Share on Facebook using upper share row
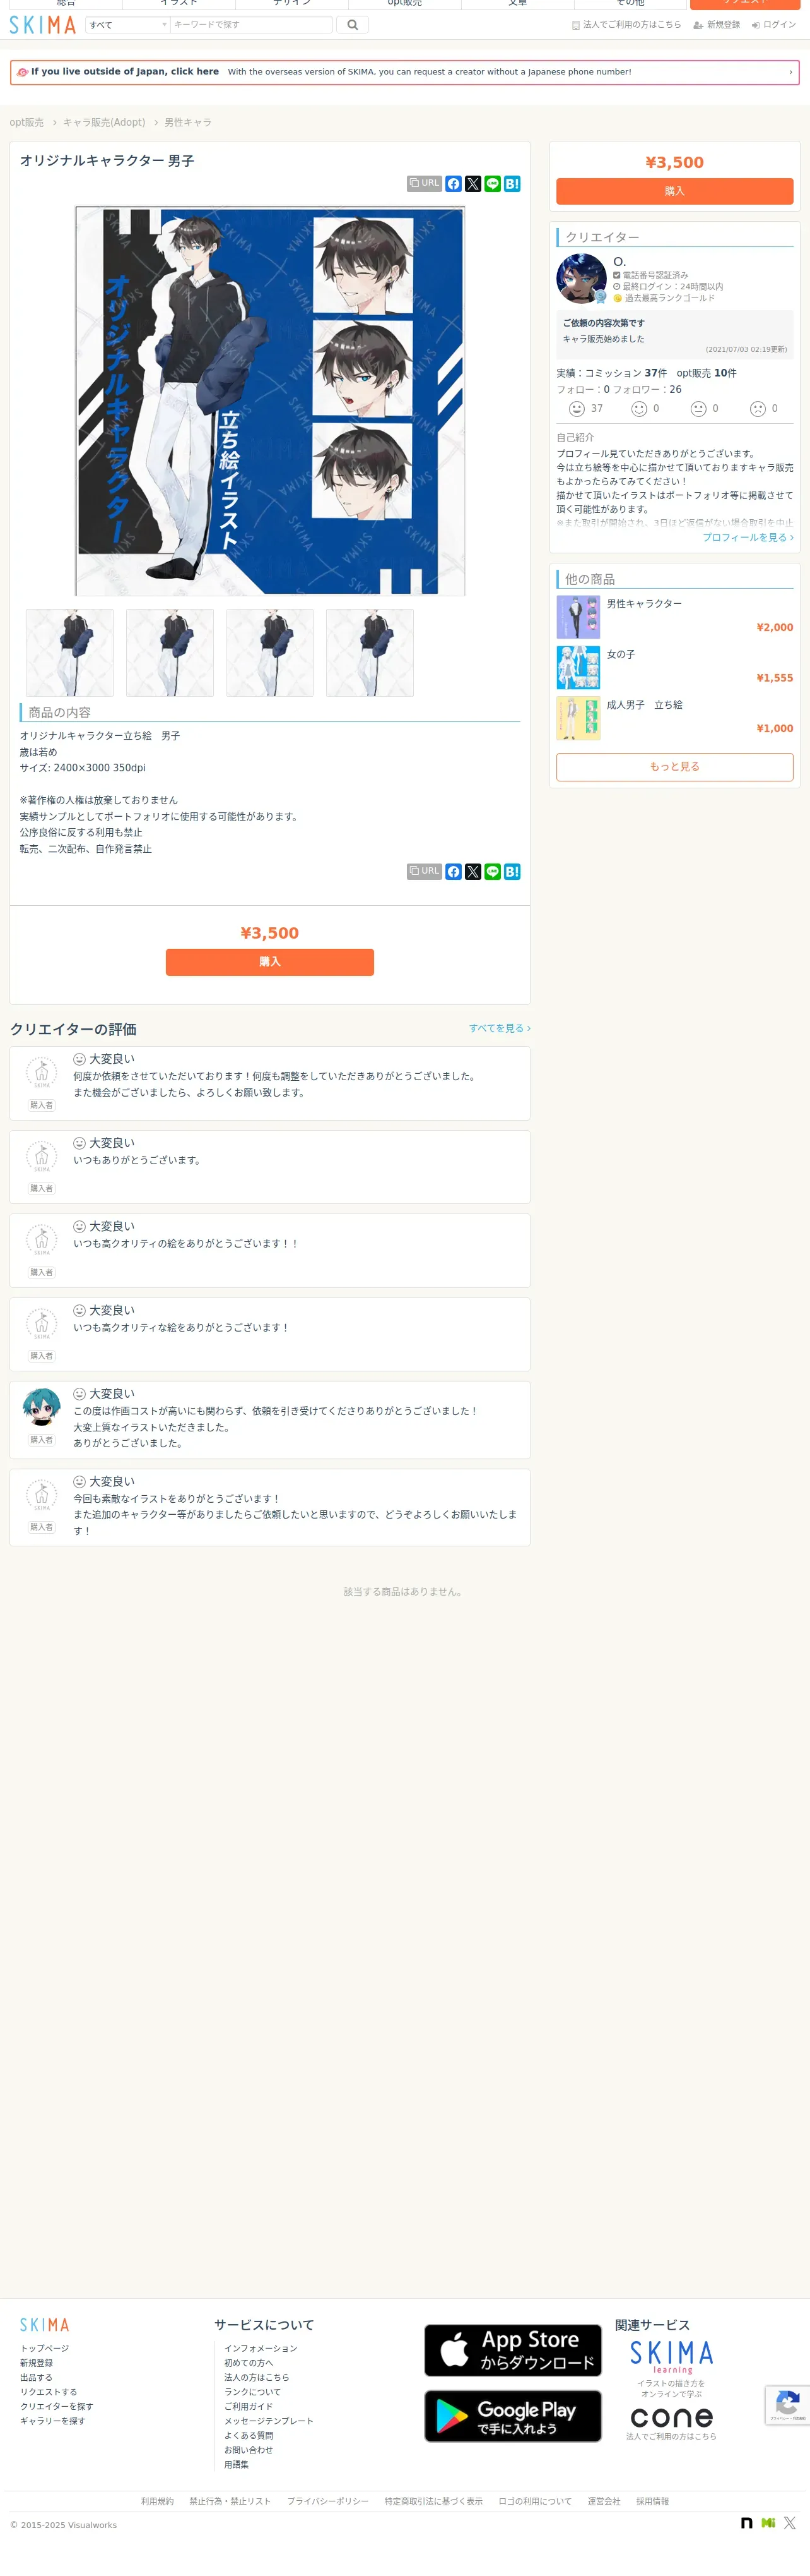 [x=454, y=184]
